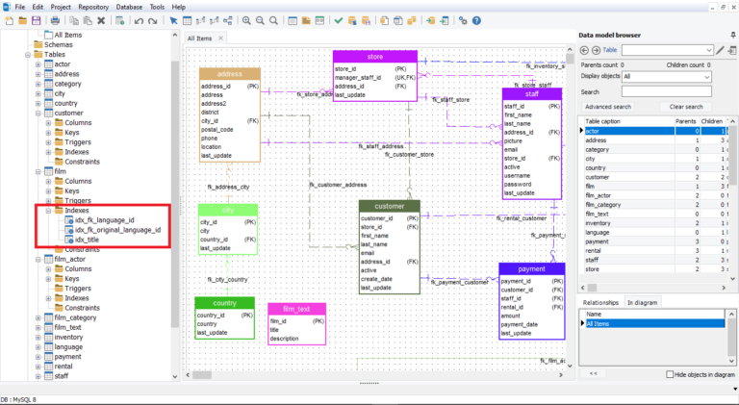Open the Display objects dropdown
Screen dimensions: 739x405
coord(666,76)
